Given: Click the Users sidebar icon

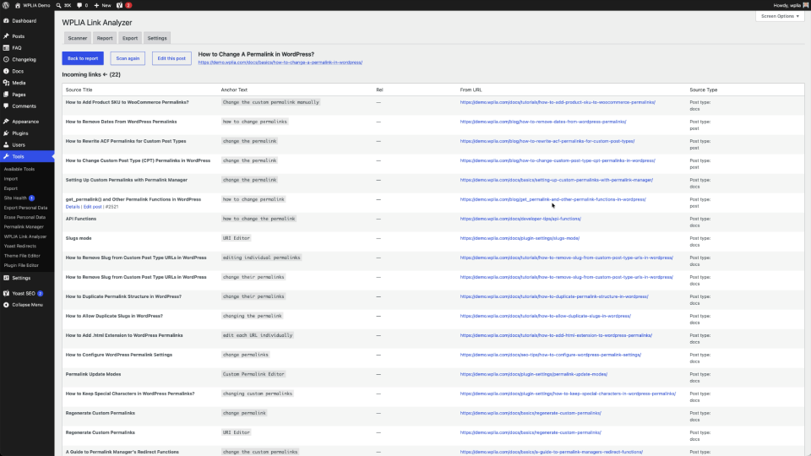Looking at the screenshot, I should pos(6,144).
